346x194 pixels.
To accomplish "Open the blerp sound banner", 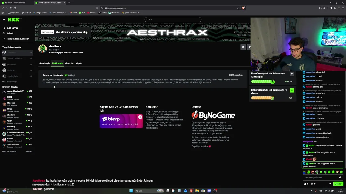I will [121, 121].
